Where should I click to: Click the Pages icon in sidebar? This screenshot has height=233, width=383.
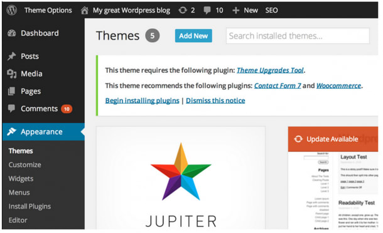(11, 91)
